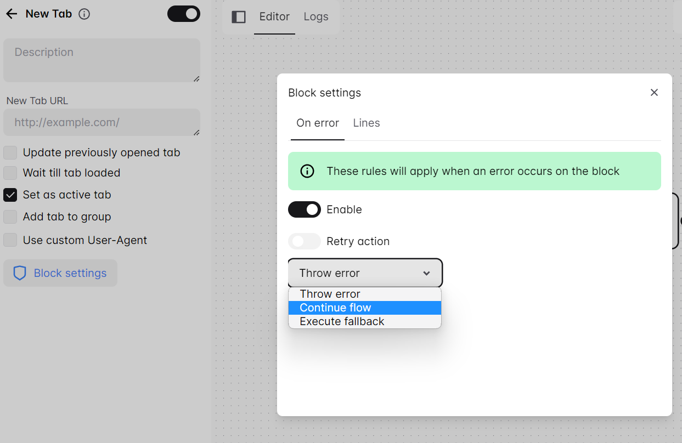Disable the New Tab block toggle
The width and height of the screenshot is (682, 443).
(x=183, y=14)
